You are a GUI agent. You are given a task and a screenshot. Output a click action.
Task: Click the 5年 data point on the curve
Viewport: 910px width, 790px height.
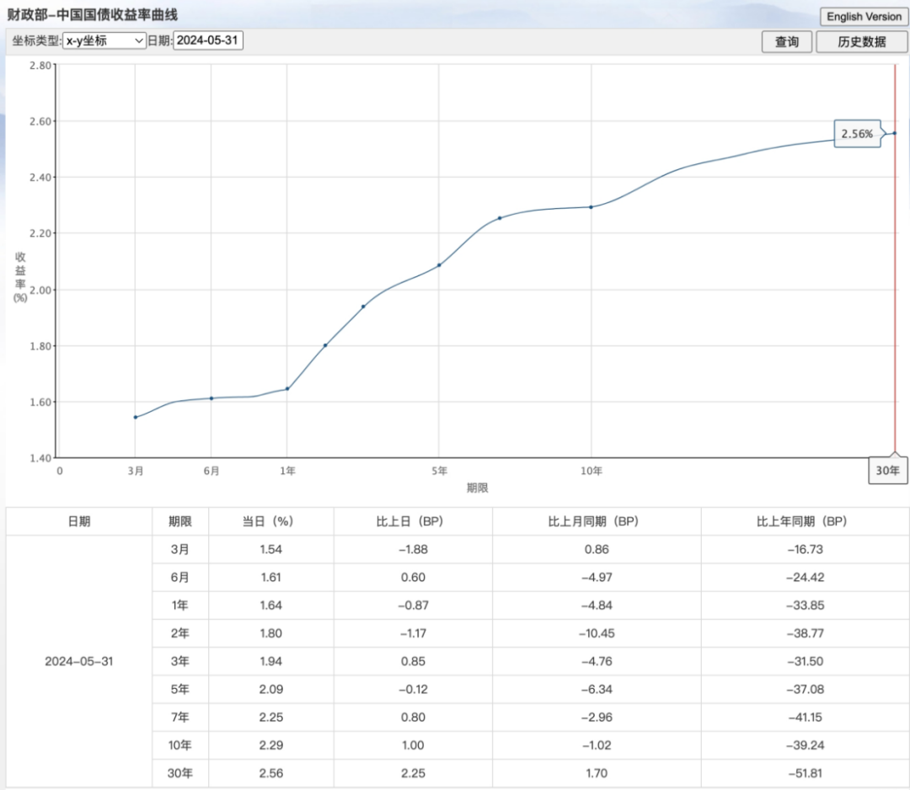point(439,265)
